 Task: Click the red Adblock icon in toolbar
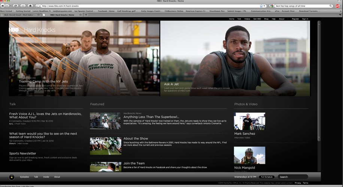pyautogui.click(x=337, y=6)
